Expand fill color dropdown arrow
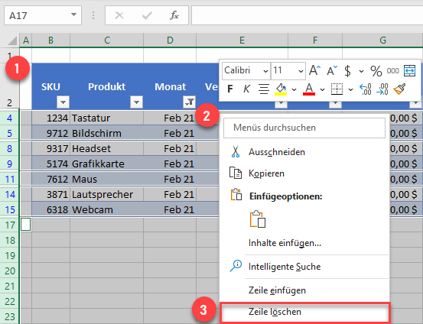 (294, 89)
